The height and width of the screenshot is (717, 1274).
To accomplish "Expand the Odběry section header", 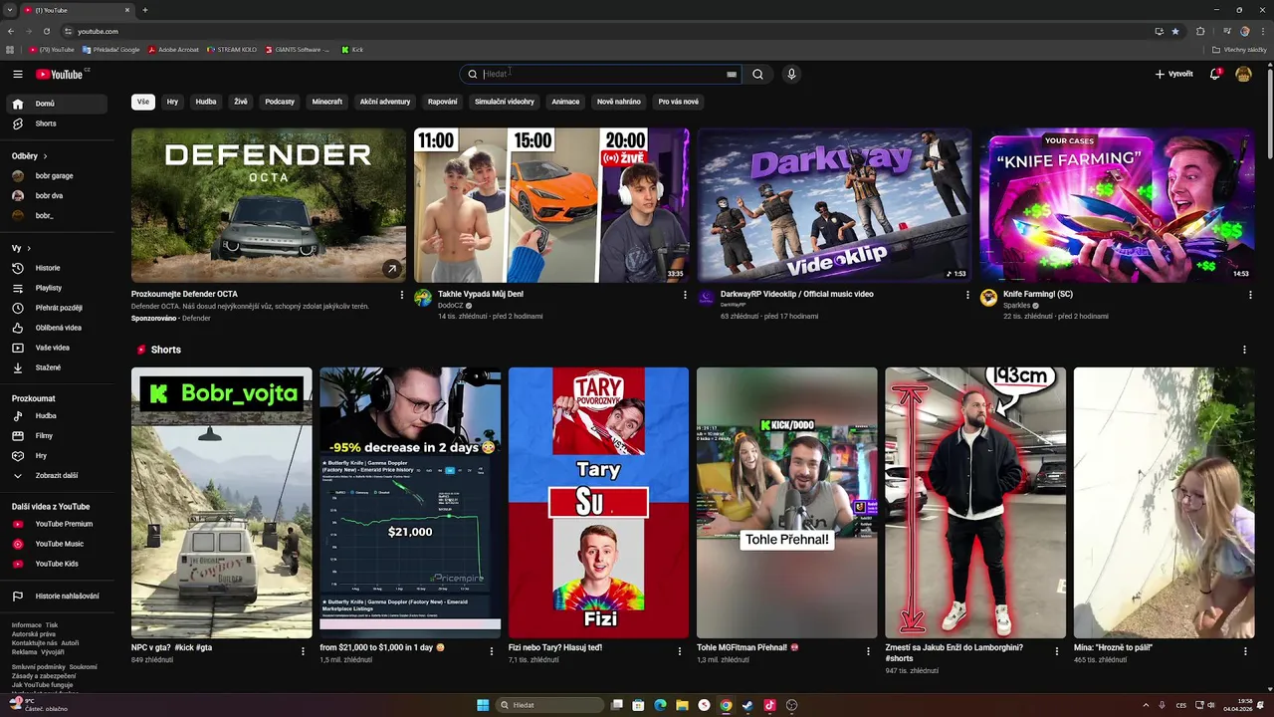I will (x=30, y=156).
